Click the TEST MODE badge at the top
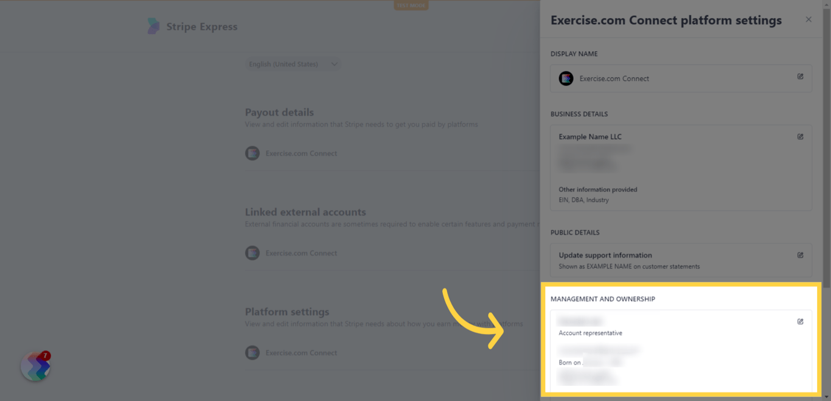Image resolution: width=831 pixels, height=401 pixels. coord(411,5)
